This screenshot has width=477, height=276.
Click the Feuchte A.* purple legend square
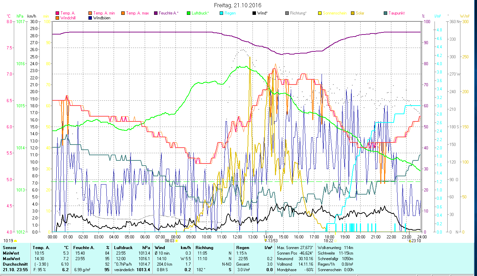tap(156, 13)
